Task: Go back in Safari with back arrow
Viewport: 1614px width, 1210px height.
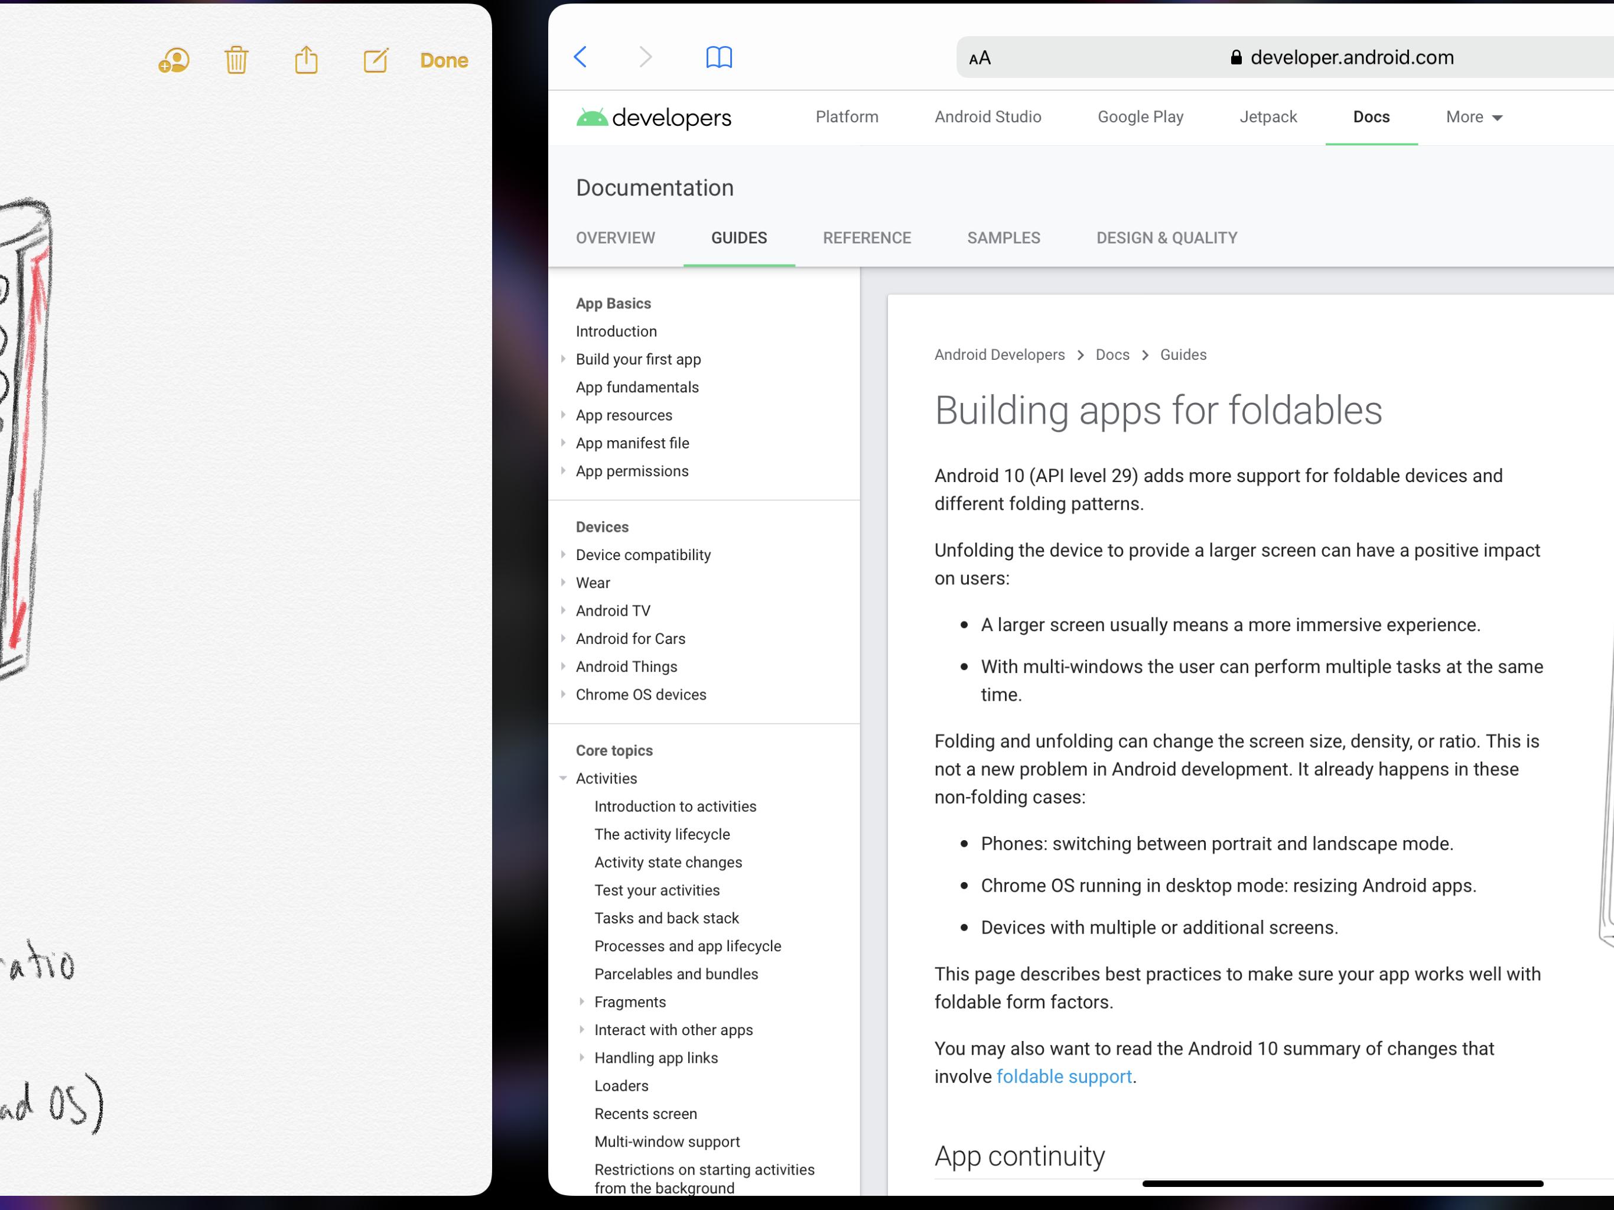Action: (x=581, y=57)
